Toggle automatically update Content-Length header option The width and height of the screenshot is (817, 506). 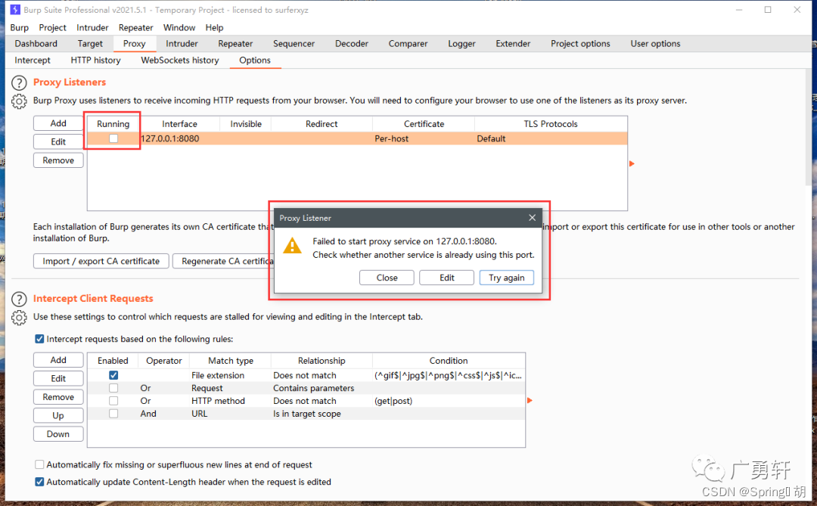[x=39, y=482]
